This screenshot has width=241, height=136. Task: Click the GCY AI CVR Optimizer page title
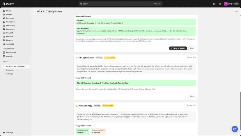point(50,11)
